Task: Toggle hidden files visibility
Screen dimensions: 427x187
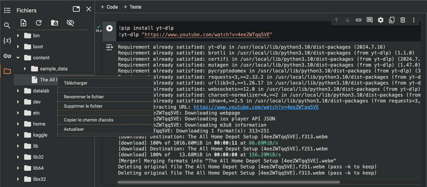Action: point(70,23)
